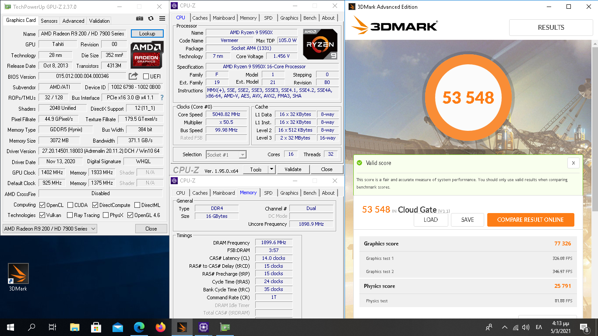
Task: Open the Mail app on the taskbar
Action: tap(118, 327)
